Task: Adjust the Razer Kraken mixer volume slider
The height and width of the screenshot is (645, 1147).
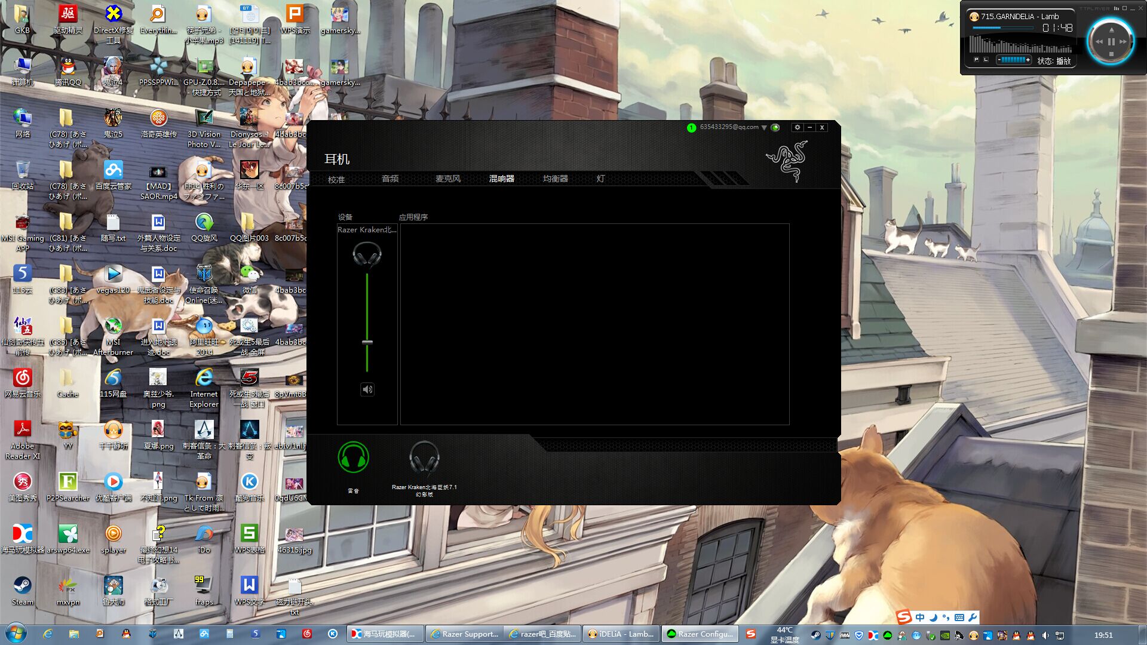Action: pos(367,342)
